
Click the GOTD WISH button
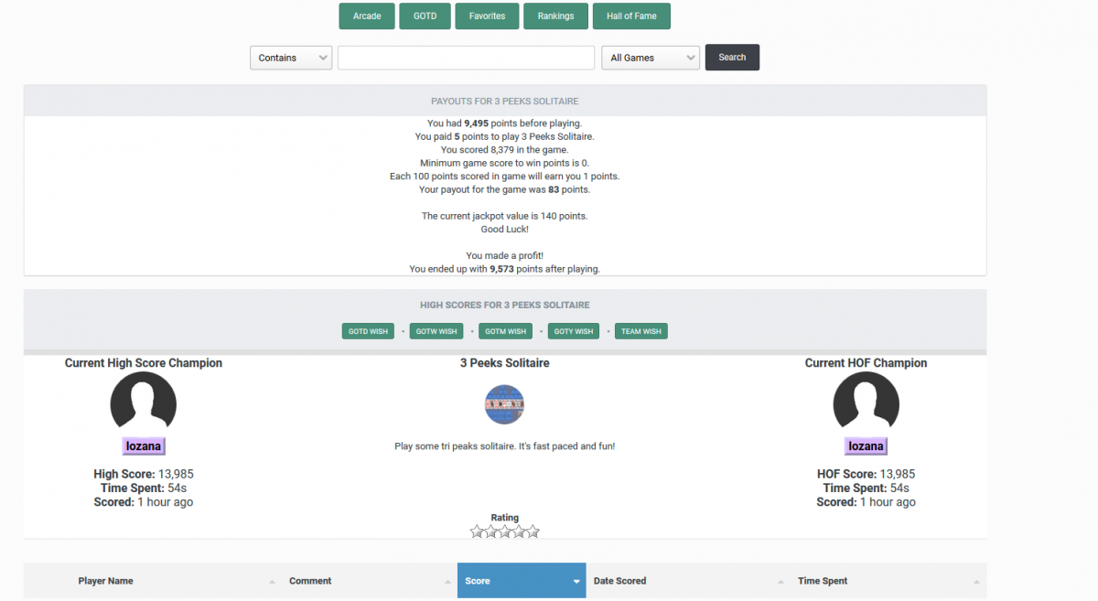[368, 331]
